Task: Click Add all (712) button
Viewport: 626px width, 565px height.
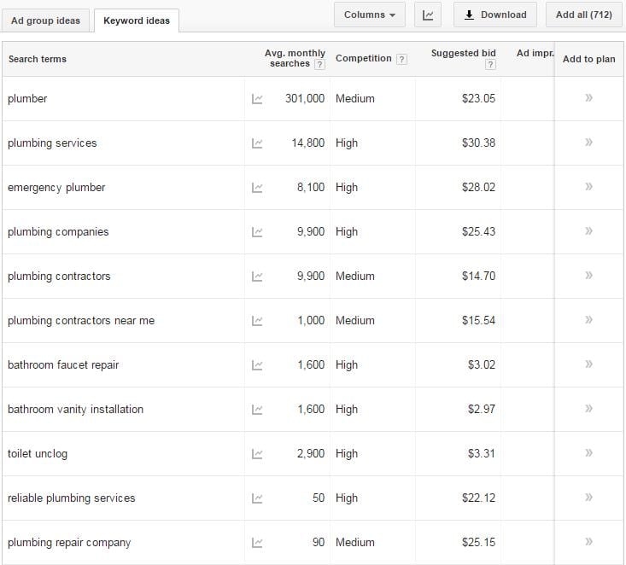Action: point(584,15)
